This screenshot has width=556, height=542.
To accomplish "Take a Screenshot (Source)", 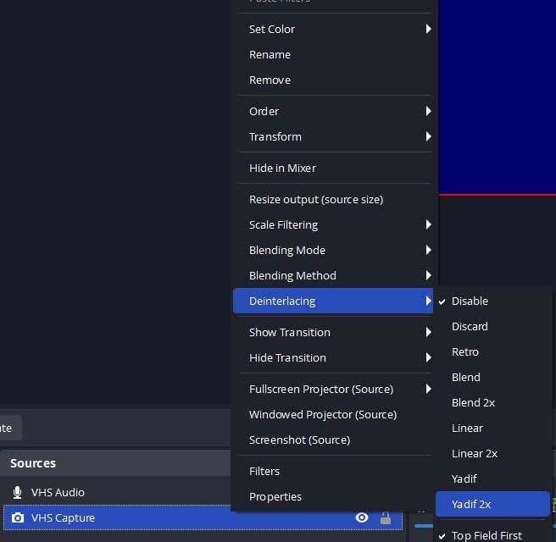I will [x=299, y=440].
